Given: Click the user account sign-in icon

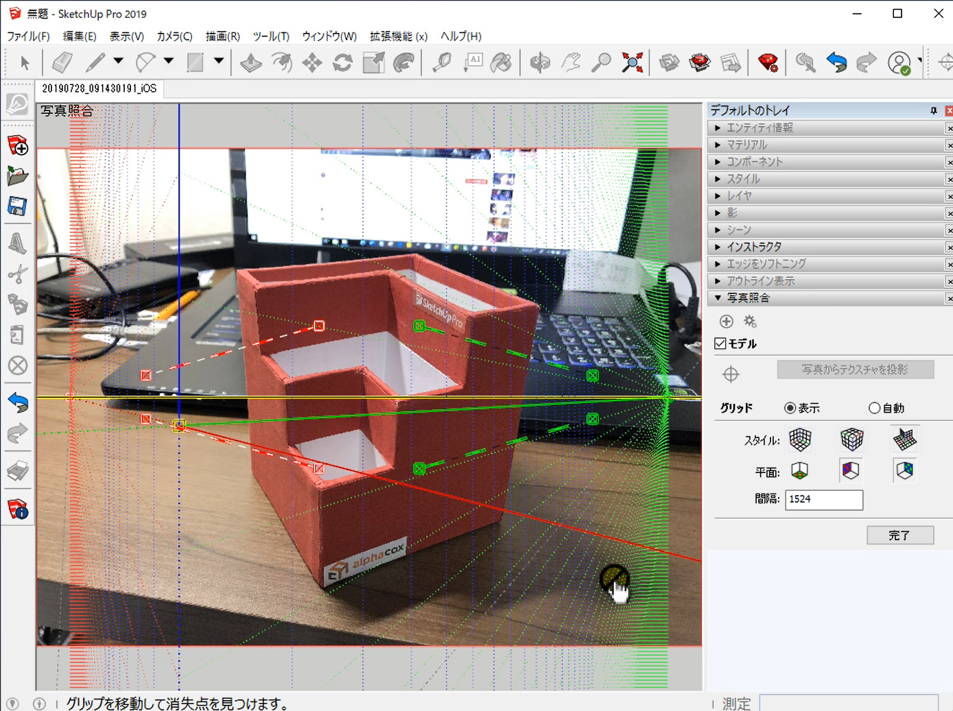Looking at the screenshot, I should click(x=899, y=62).
